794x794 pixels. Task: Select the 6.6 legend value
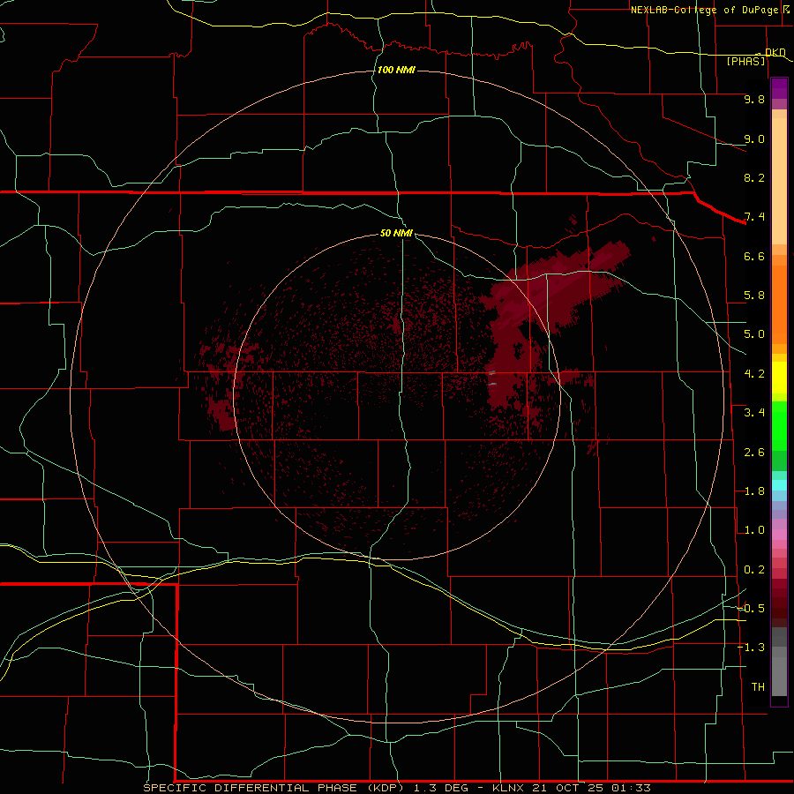pyautogui.click(x=754, y=256)
